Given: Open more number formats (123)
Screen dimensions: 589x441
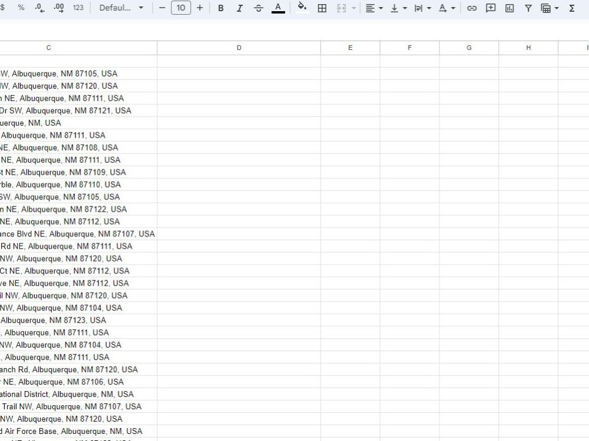Looking at the screenshot, I should pos(78,8).
